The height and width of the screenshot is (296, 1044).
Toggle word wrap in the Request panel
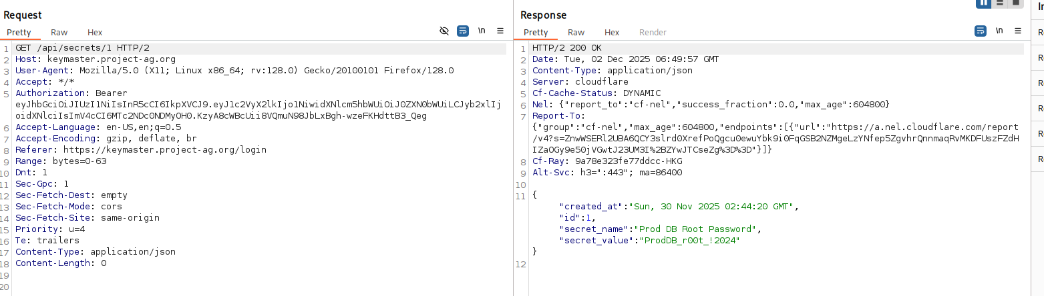click(463, 31)
